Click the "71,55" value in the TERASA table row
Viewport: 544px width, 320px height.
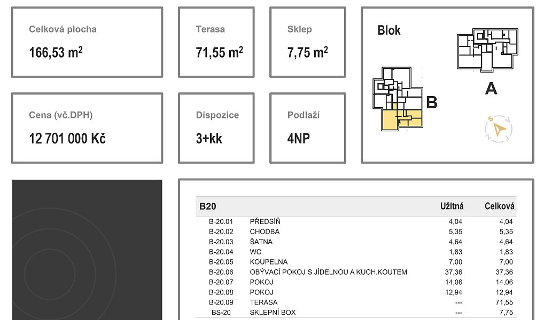coord(504,302)
